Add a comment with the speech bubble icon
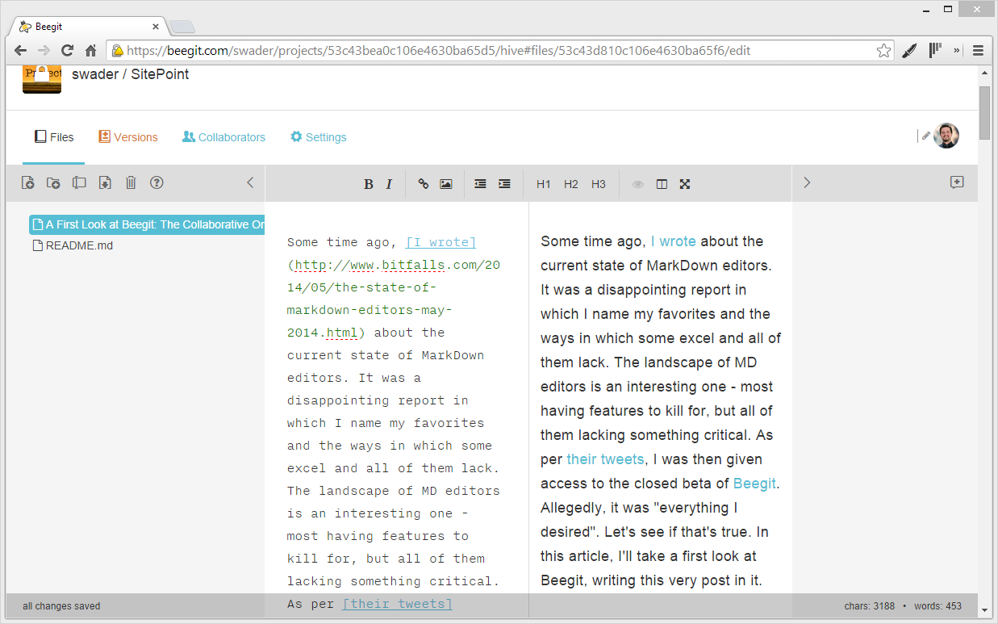 (957, 182)
